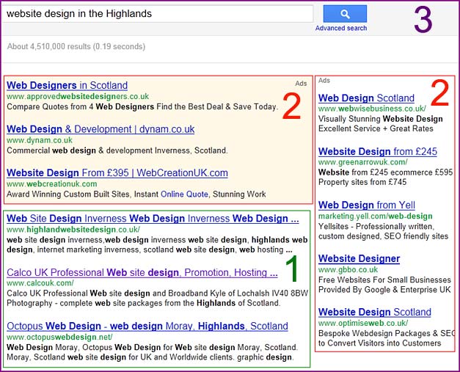Click marketing.yell.com/web-design URL text
Viewport: 460px width, 372px height.
[376, 216]
